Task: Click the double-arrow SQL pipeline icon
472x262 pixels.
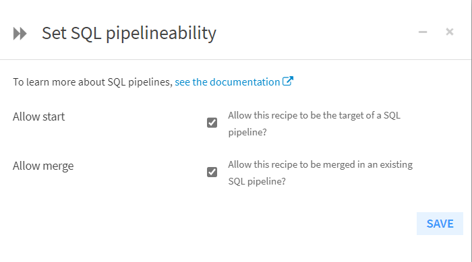Action: tap(20, 34)
